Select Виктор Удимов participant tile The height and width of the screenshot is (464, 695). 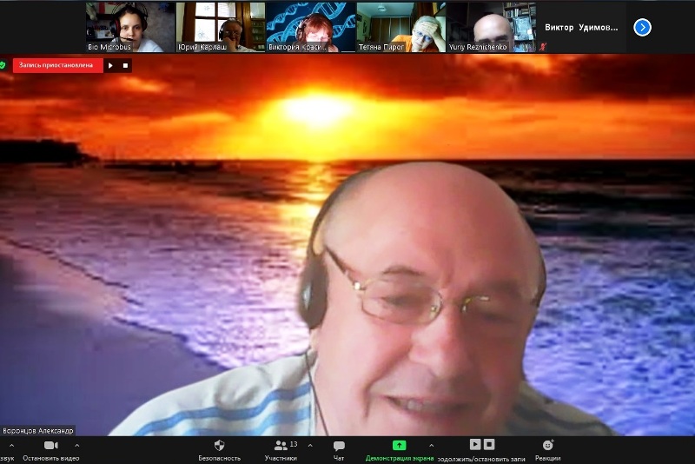[581, 27]
